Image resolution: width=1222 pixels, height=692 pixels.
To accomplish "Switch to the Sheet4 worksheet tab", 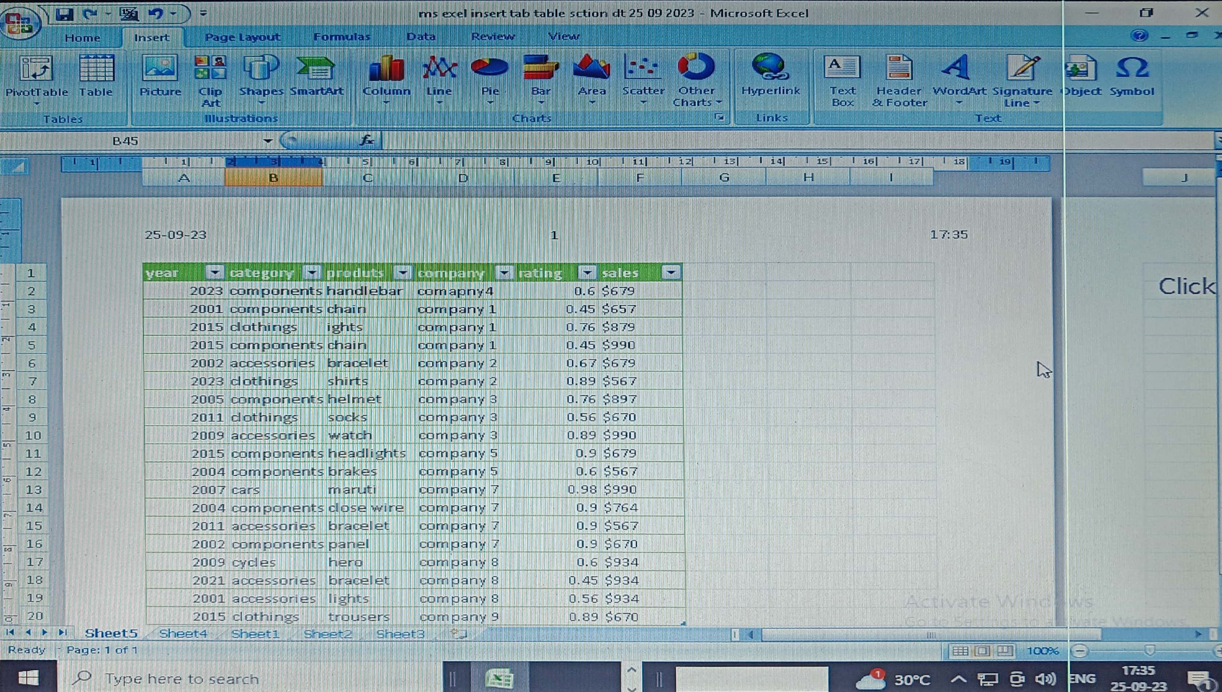I will (x=183, y=634).
